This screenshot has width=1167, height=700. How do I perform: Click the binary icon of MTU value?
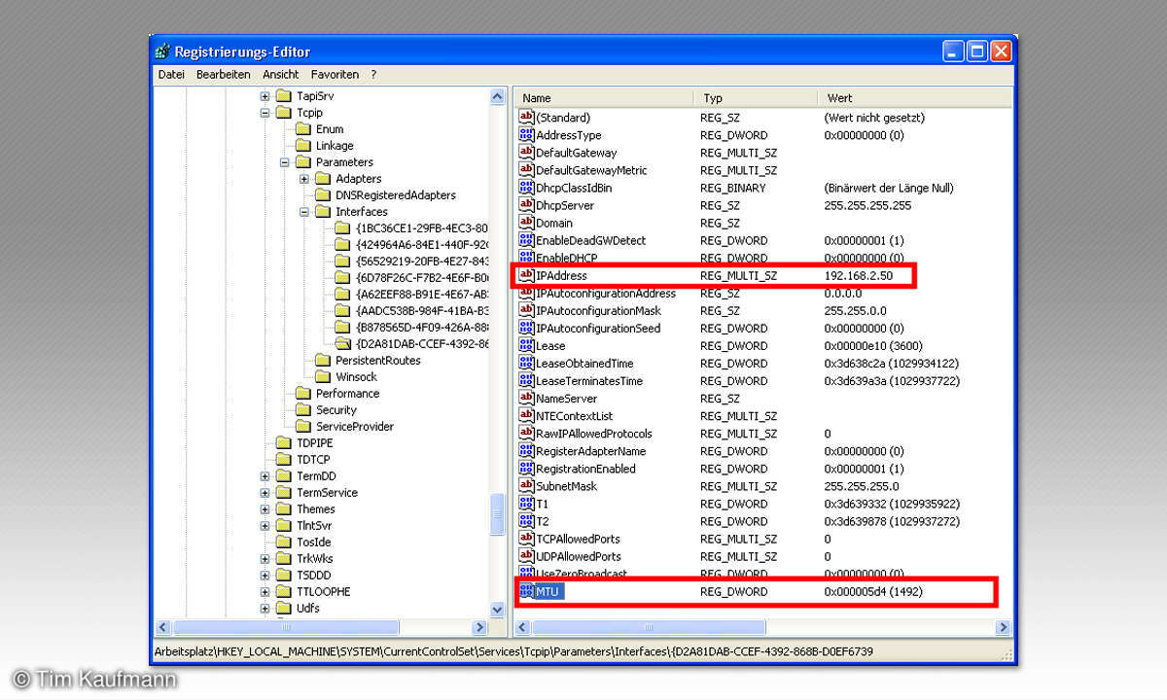(527, 591)
